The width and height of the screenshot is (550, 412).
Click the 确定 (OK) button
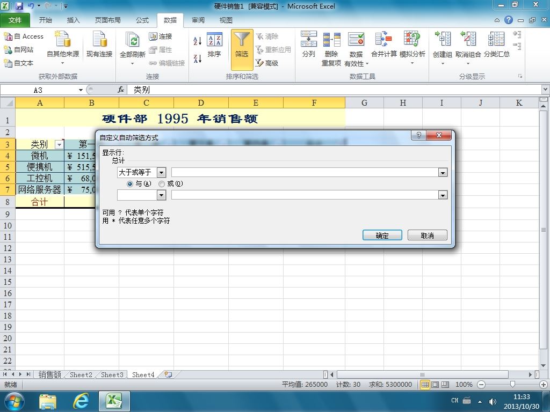pos(382,235)
